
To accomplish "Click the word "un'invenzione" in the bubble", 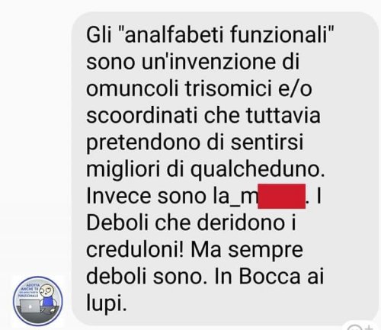I will (209, 62).
